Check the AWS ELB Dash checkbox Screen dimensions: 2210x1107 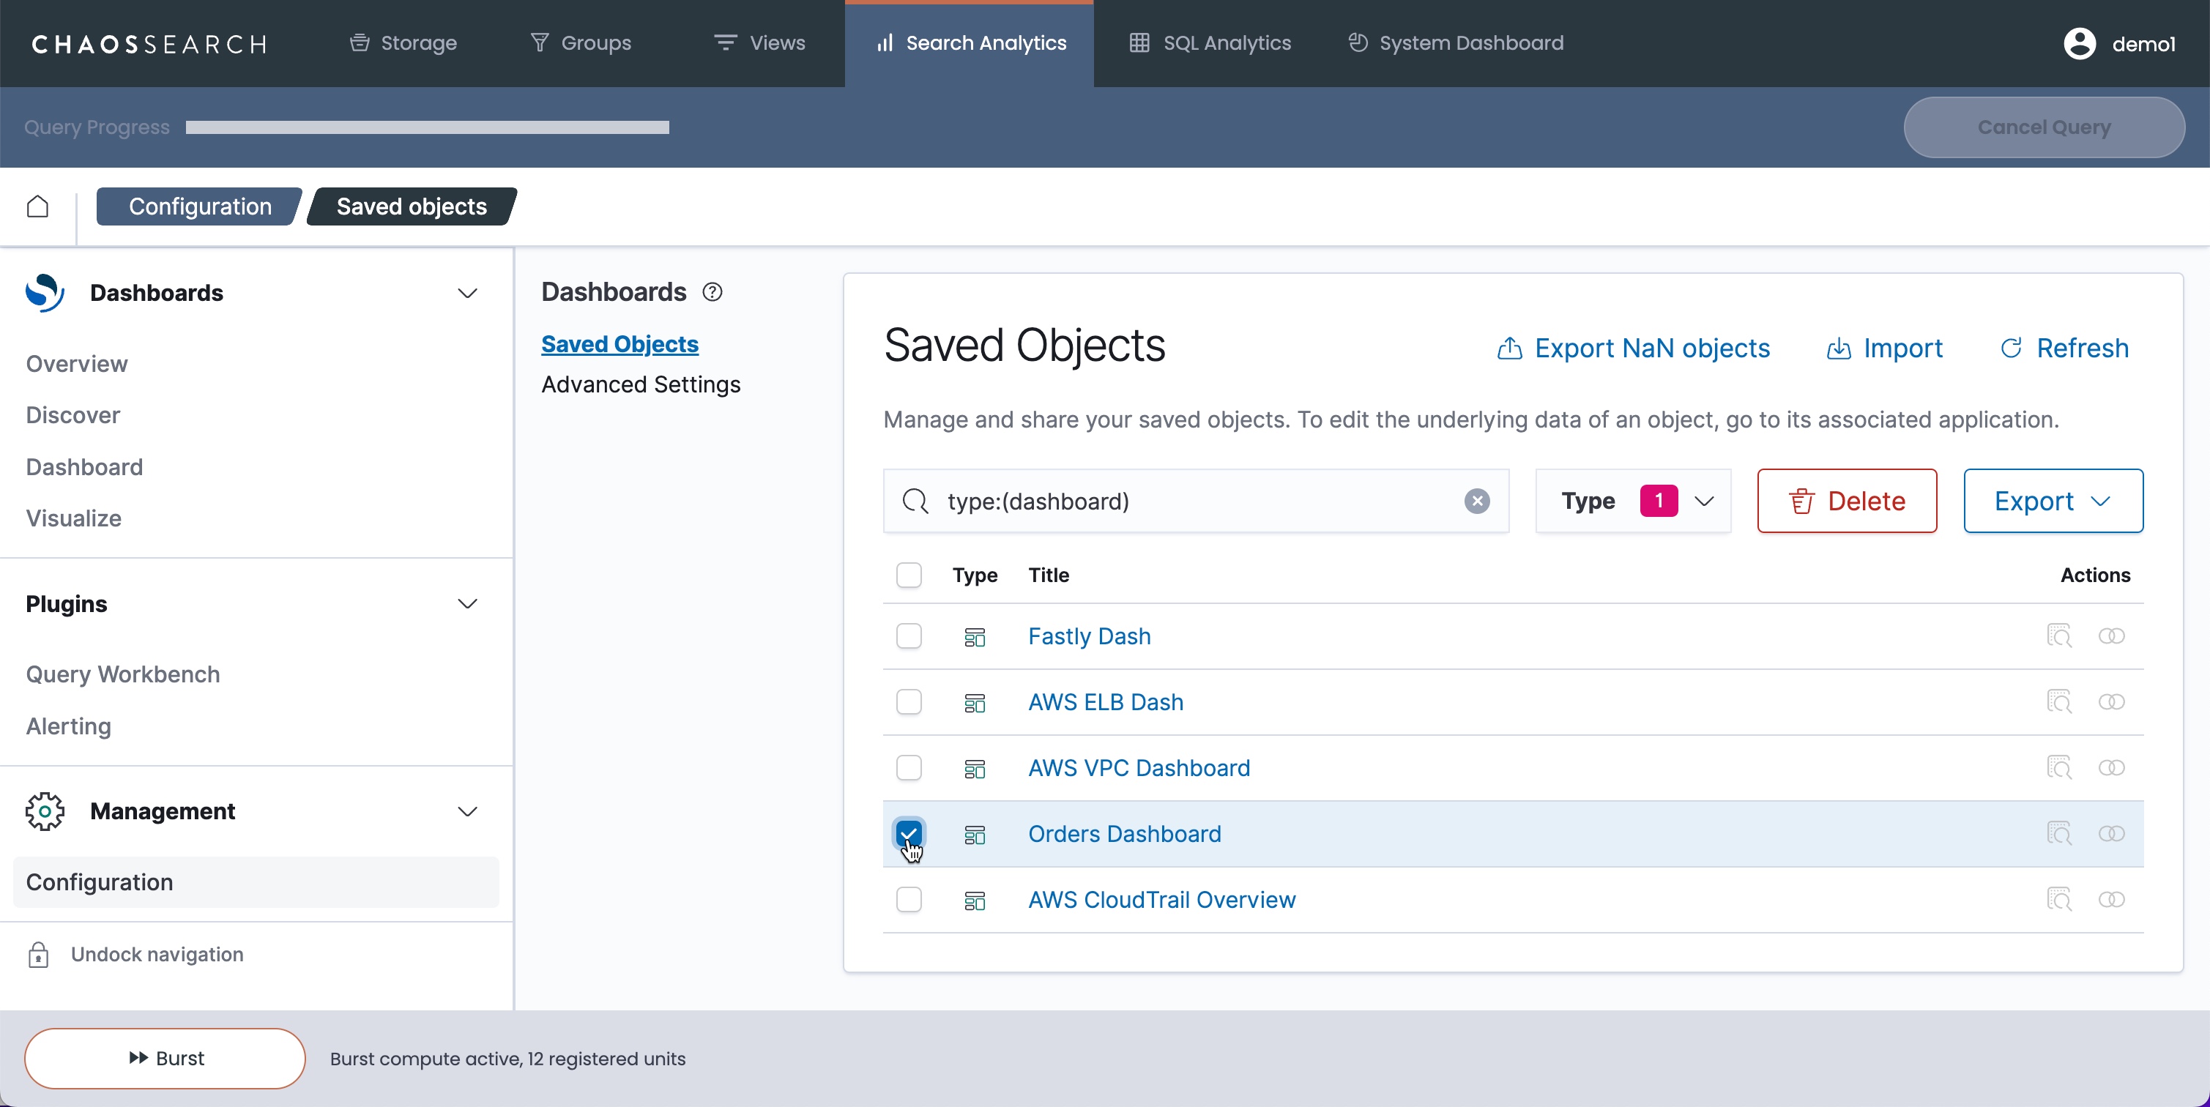909,701
